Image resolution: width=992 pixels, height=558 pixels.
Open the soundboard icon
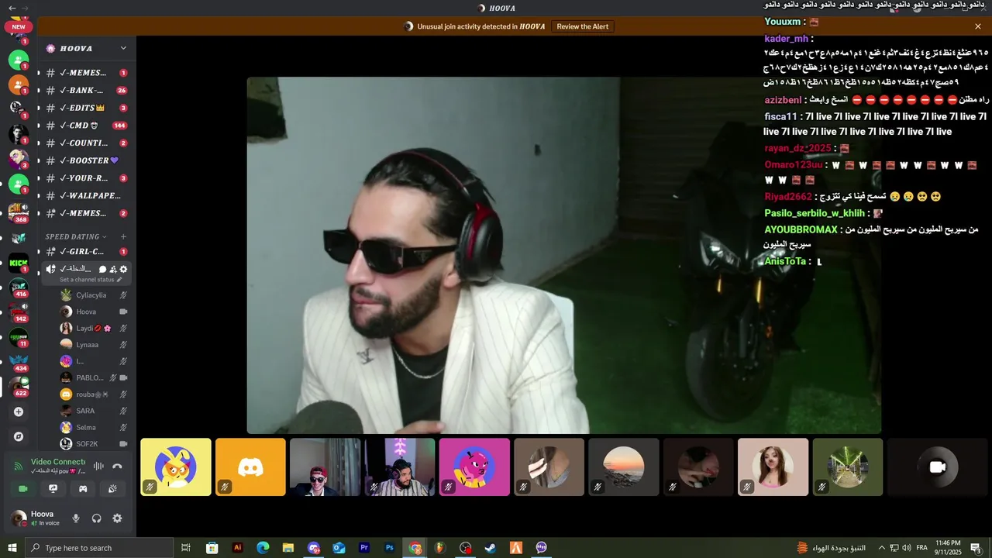112,489
